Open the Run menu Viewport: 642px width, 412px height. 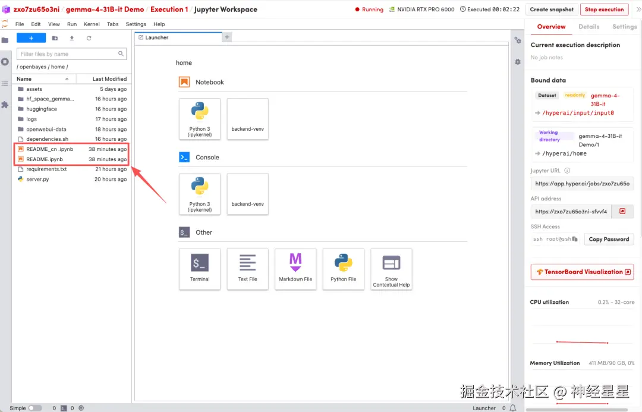coord(72,24)
